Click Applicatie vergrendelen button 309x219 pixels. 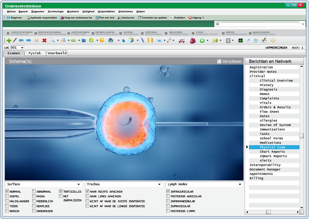[42, 18]
